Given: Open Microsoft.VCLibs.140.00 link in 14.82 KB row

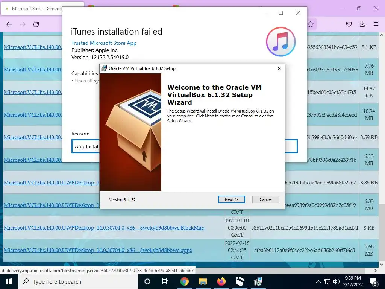Looking at the screenshot, I should point(33,92).
